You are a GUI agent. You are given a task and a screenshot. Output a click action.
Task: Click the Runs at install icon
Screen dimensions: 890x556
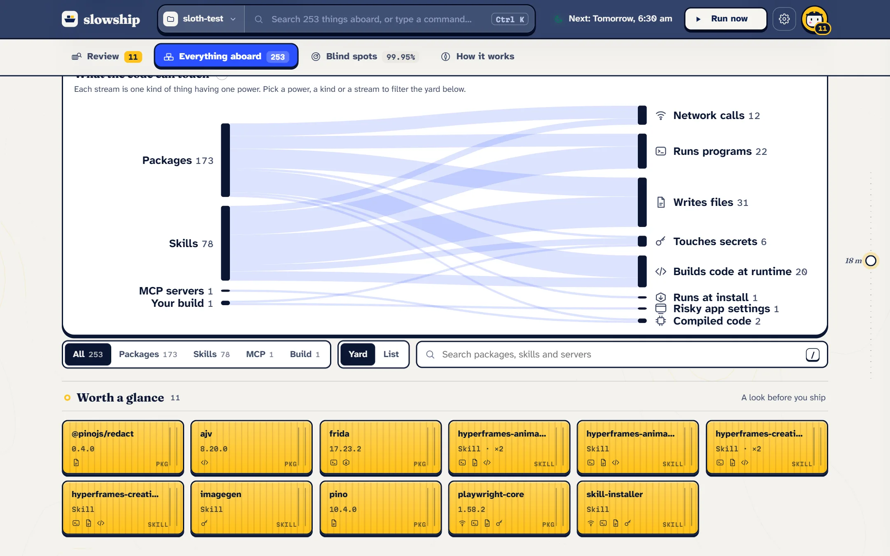[660, 297]
